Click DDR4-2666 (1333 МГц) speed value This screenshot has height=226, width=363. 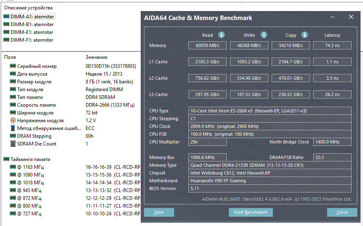[x=110, y=105]
